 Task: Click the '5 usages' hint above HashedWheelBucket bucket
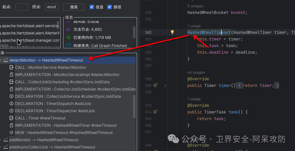(x=195, y=6)
